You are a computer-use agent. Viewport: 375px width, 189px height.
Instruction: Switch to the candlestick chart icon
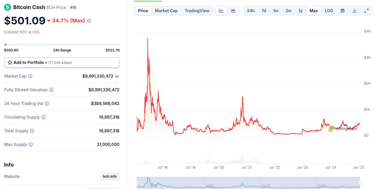pyautogui.click(x=233, y=11)
